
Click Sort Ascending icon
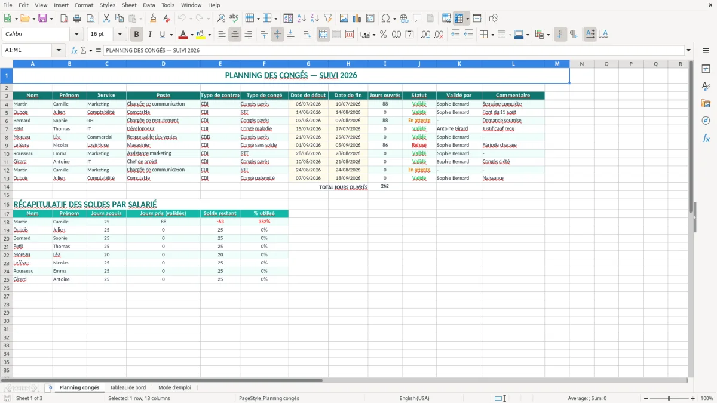point(302,19)
